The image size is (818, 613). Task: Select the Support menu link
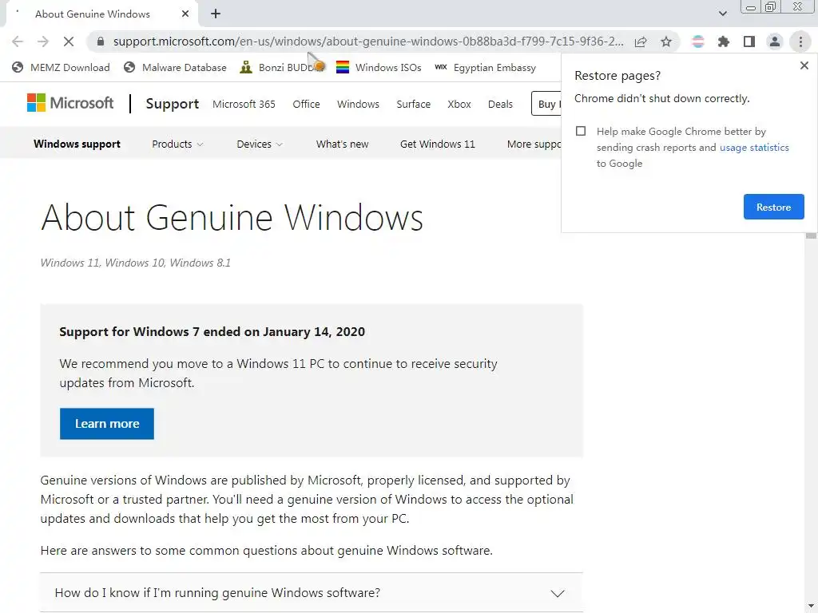173,104
